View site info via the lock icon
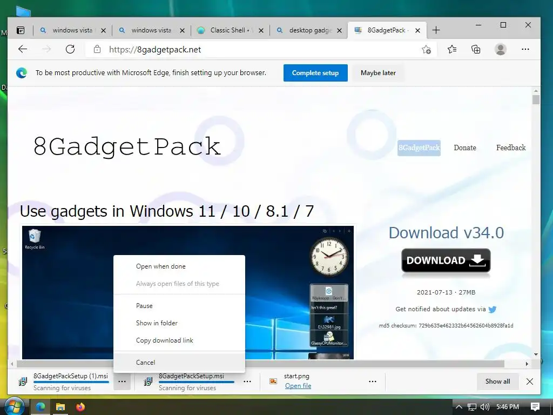The height and width of the screenshot is (415, 553). pos(97,49)
